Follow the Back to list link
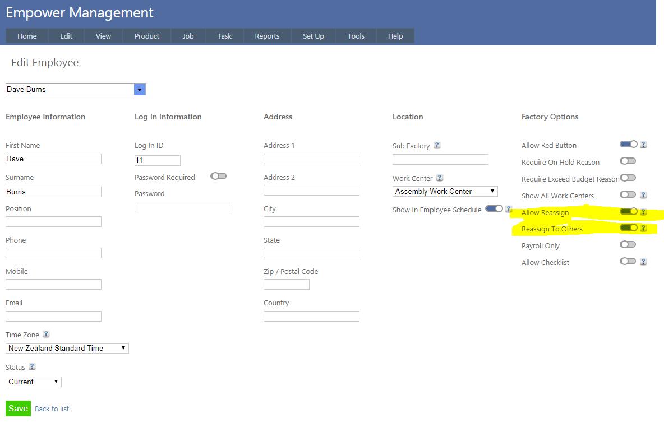This screenshot has width=664, height=427. [x=52, y=409]
